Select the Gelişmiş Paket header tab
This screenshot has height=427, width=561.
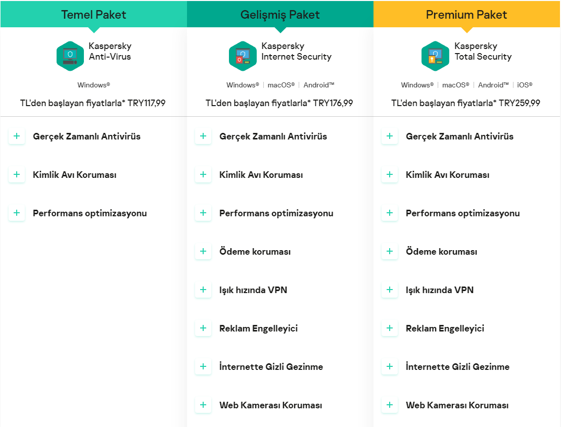pyautogui.click(x=280, y=14)
